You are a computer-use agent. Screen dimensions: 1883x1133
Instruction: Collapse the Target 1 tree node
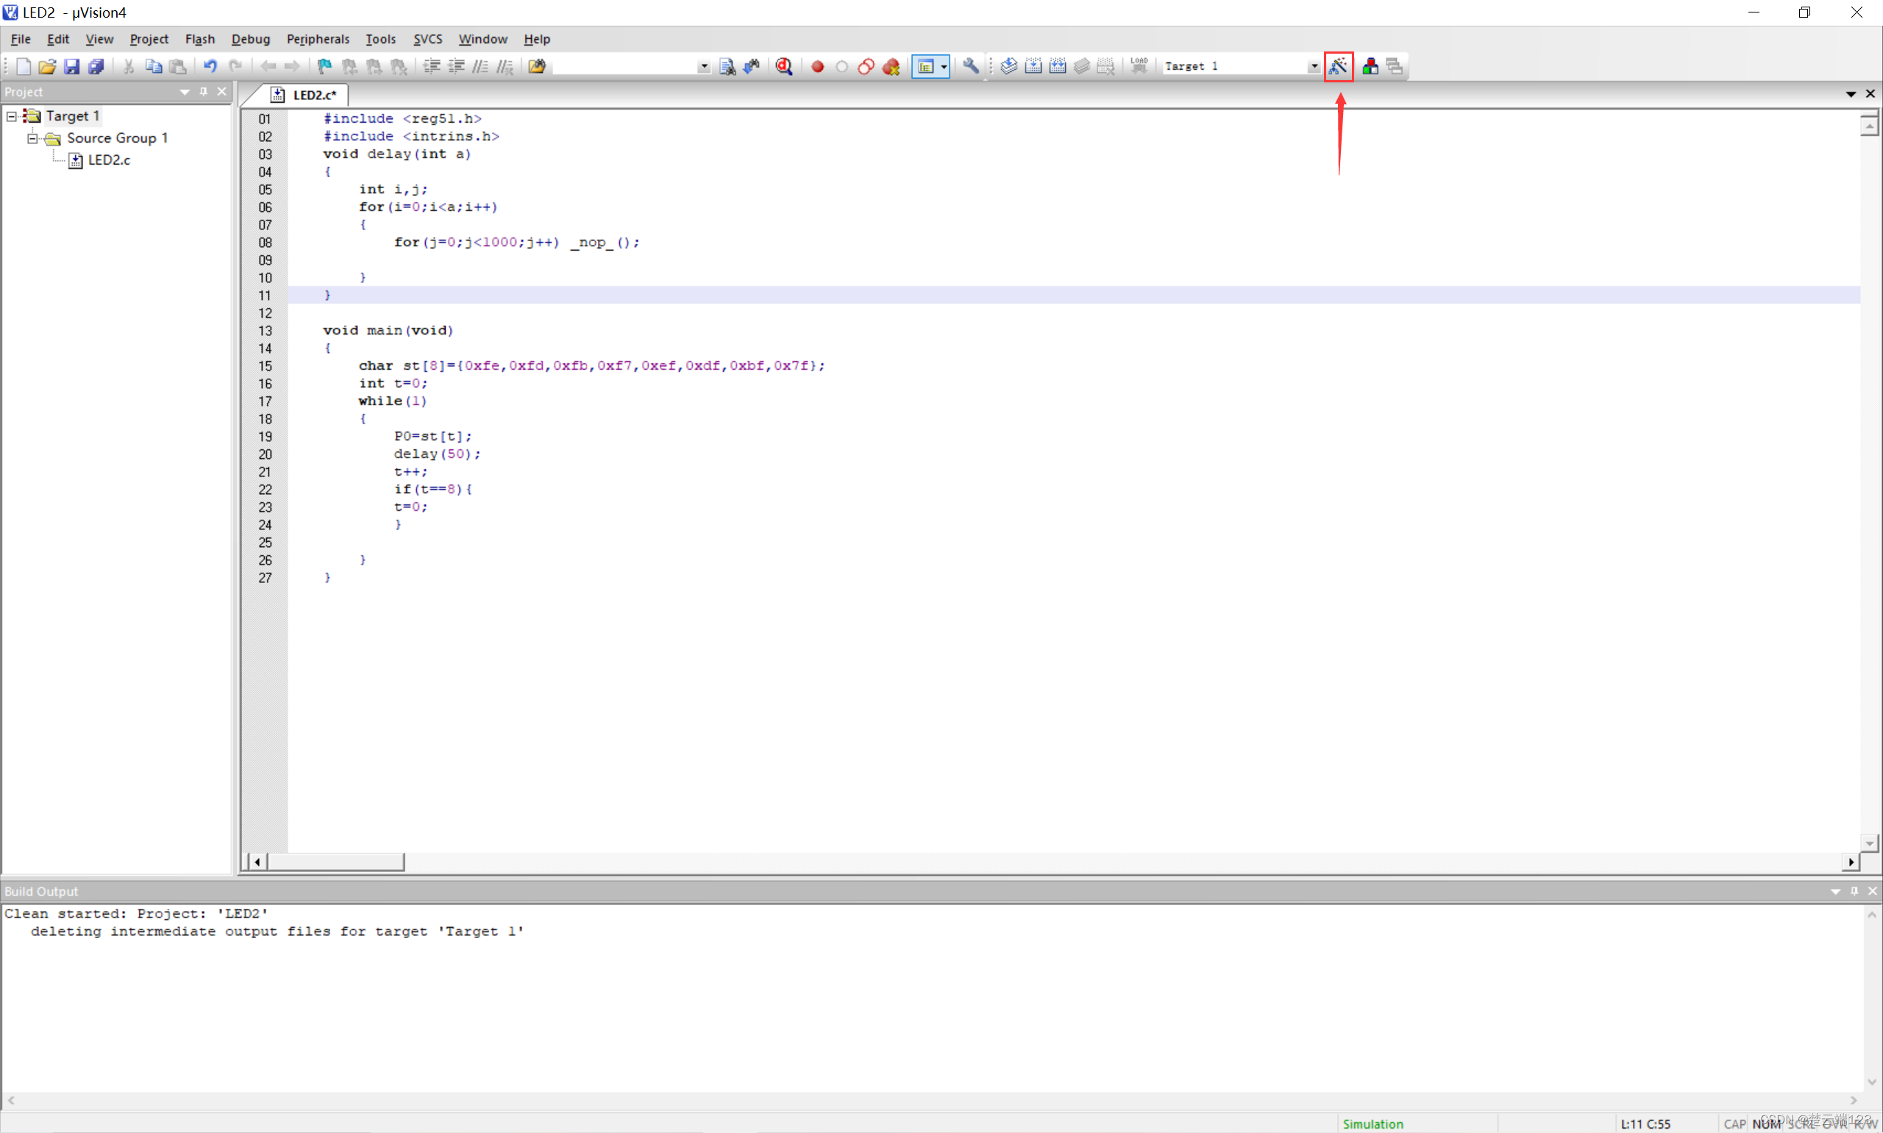coord(12,116)
